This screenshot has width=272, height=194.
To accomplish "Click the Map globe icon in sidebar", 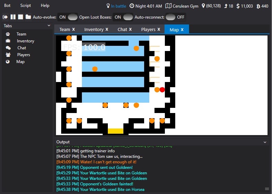I will point(8,62).
